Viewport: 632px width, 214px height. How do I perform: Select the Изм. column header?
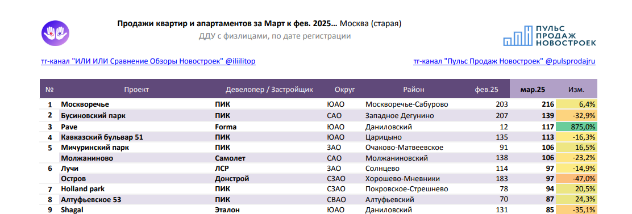tap(576, 89)
